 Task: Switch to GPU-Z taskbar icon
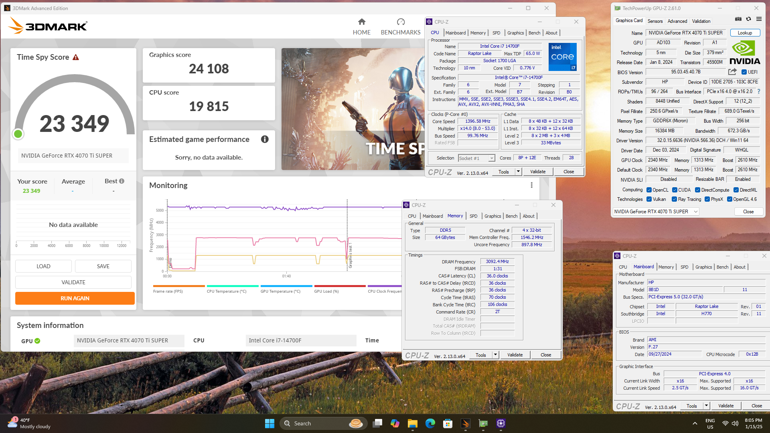coord(483,423)
